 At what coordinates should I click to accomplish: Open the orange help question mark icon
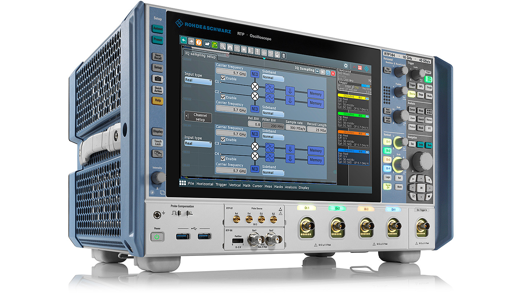(199, 42)
